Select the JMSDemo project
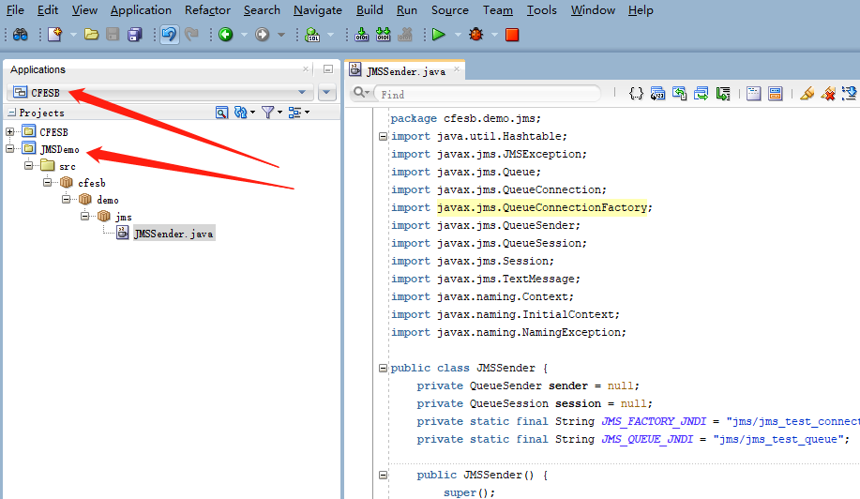The height and width of the screenshot is (499, 860). [x=60, y=149]
